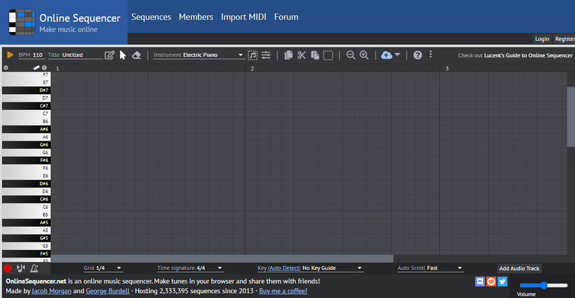Click the copy icon
The height and width of the screenshot is (298, 575).
click(x=289, y=55)
